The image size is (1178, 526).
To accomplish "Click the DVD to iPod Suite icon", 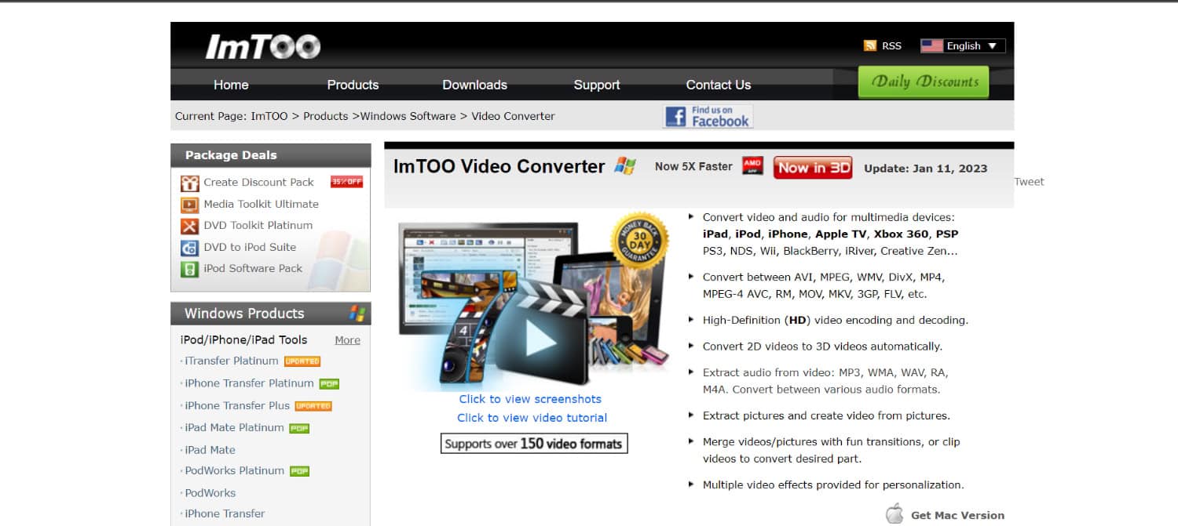I will click(x=189, y=248).
